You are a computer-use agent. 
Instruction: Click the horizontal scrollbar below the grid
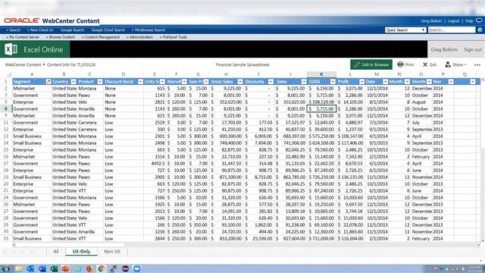click(x=70, y=245)
